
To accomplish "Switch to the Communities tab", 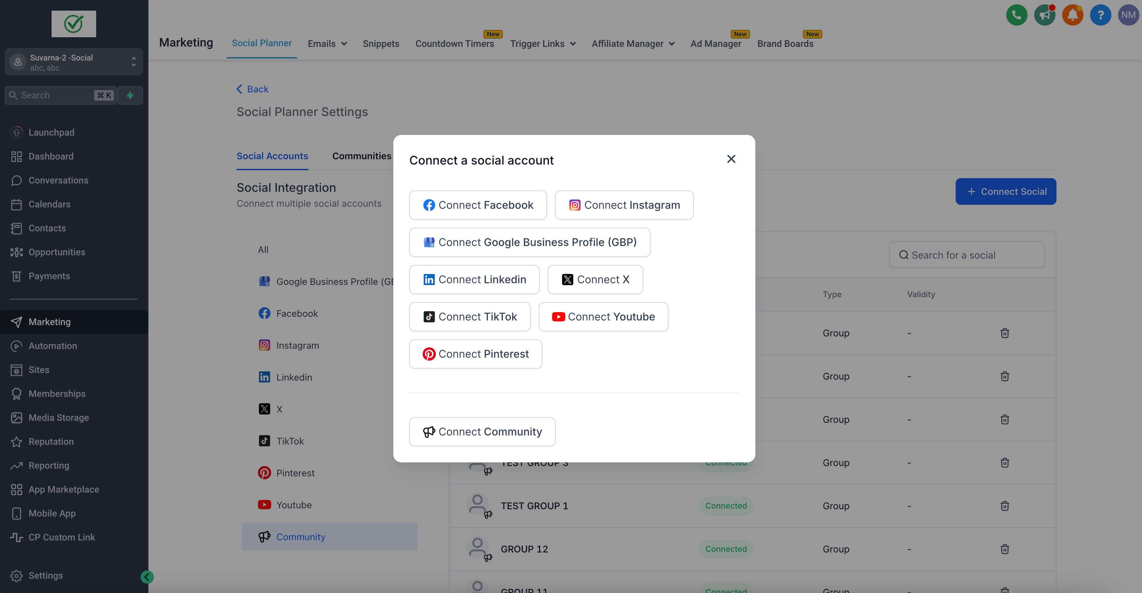I will click(361, 156).
